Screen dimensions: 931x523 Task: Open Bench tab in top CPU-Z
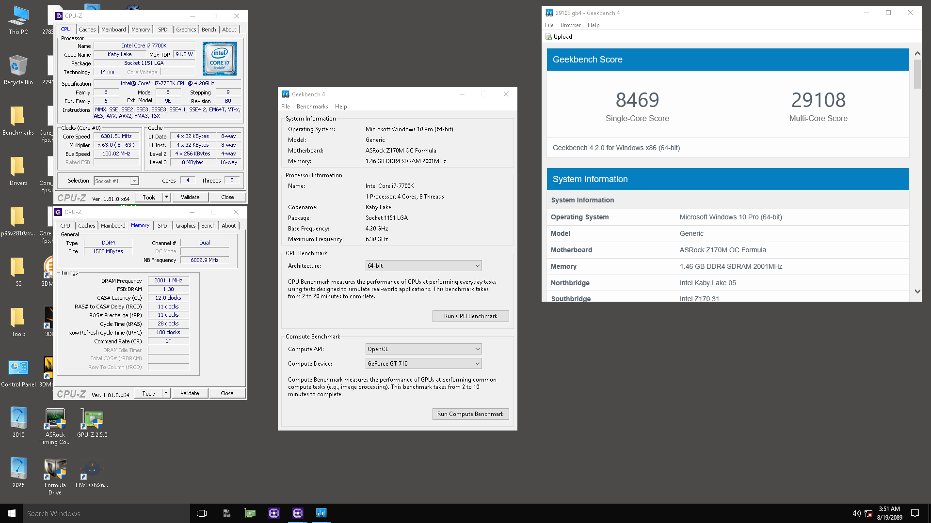[x=209, y=30]
